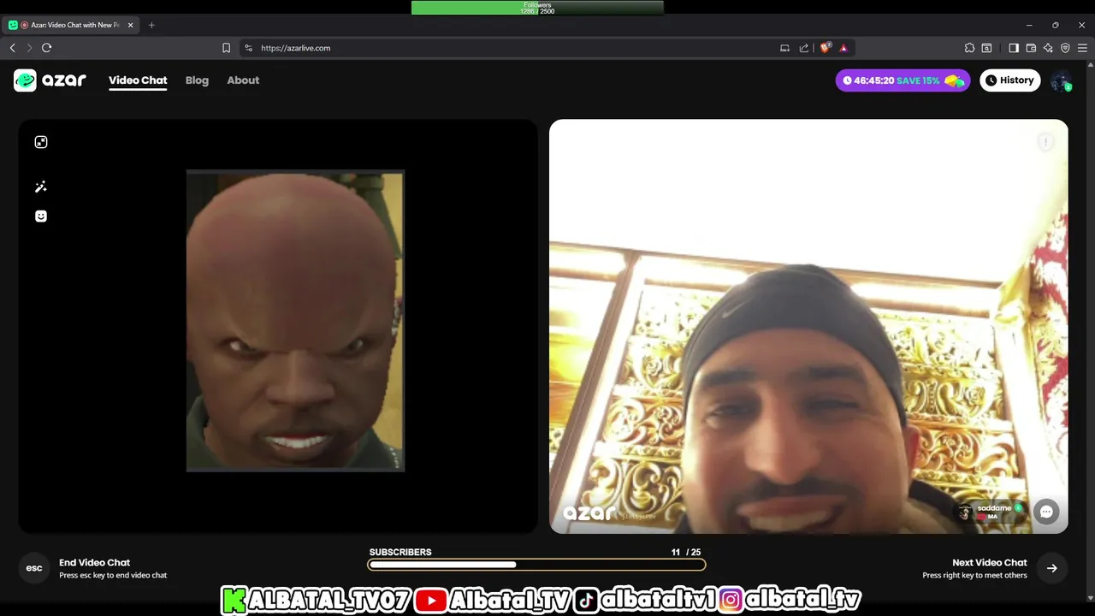The image size is (1095, 616).
Task: Open Brave Rewards triangle icon
Action: pyautogui.click(x=843, y=48)
